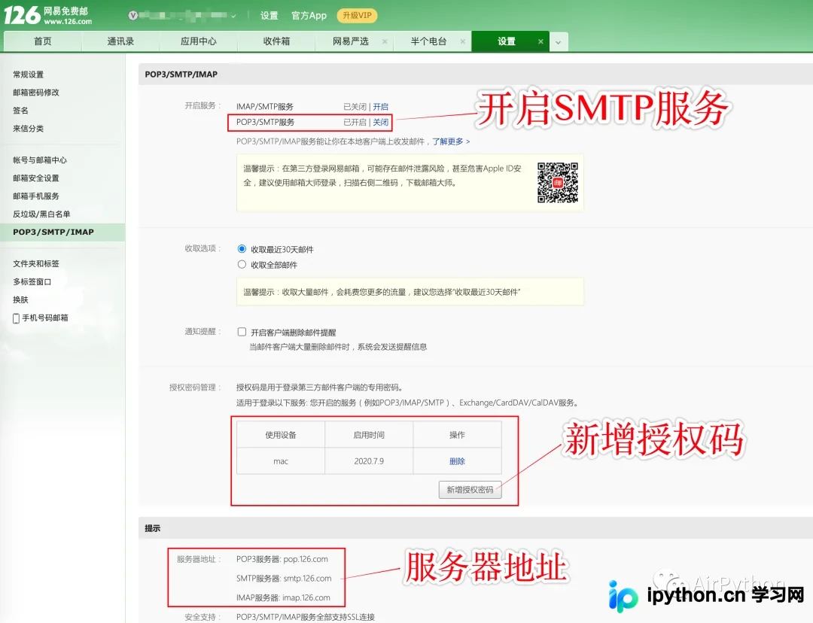Click the 启用时间 column header

click(x=369, y=435)
